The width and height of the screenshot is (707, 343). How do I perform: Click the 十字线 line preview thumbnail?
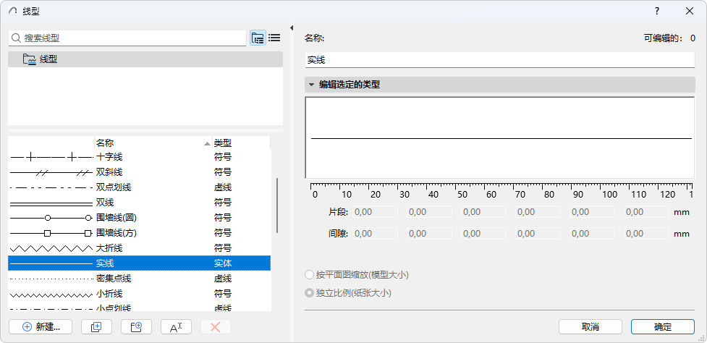pos(51,157)
